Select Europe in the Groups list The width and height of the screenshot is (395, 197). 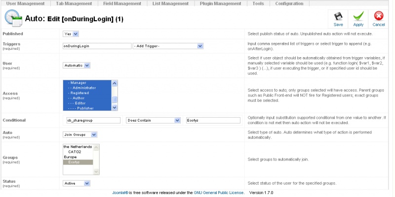tap(78, 157)
